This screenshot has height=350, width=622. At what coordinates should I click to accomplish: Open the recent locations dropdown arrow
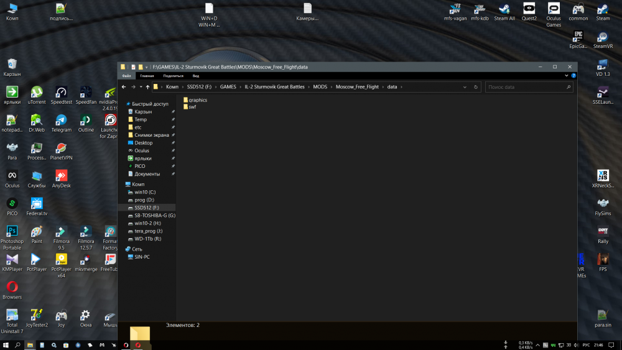tap(141, 87)
